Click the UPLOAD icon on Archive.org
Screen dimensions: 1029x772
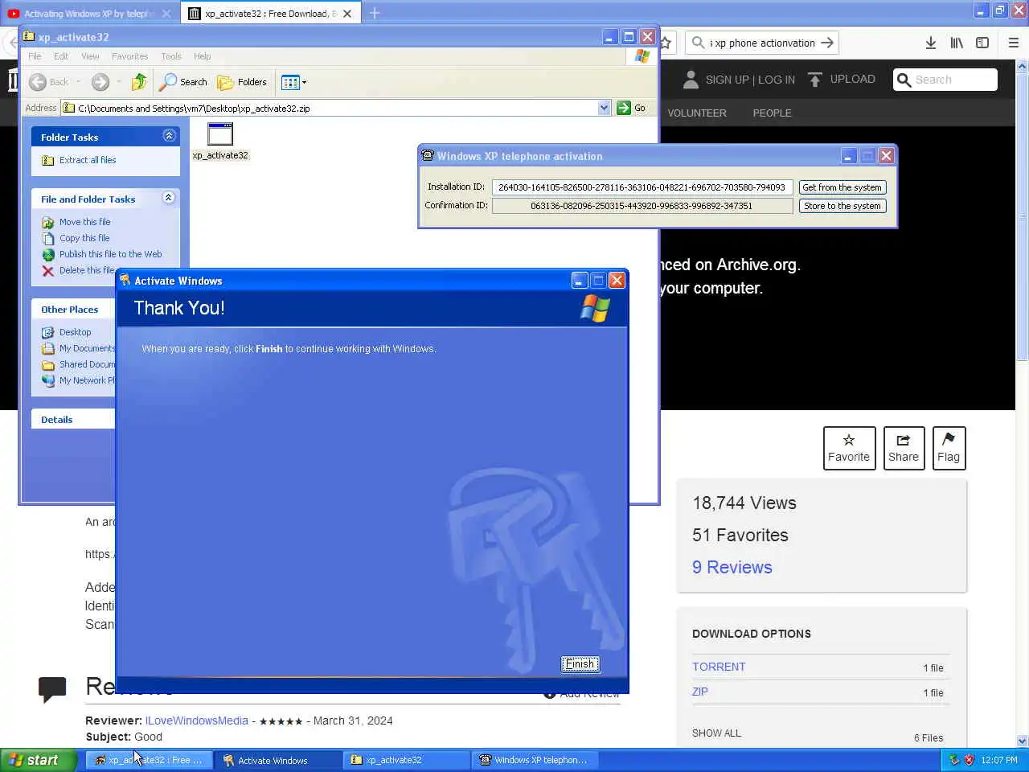[x=815, y=80]
